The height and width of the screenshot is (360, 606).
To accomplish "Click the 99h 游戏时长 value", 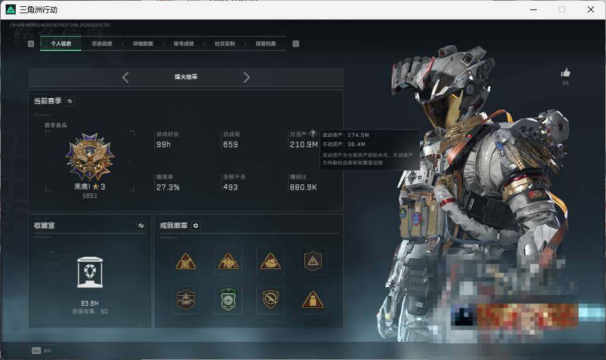I will coord(164,145).
